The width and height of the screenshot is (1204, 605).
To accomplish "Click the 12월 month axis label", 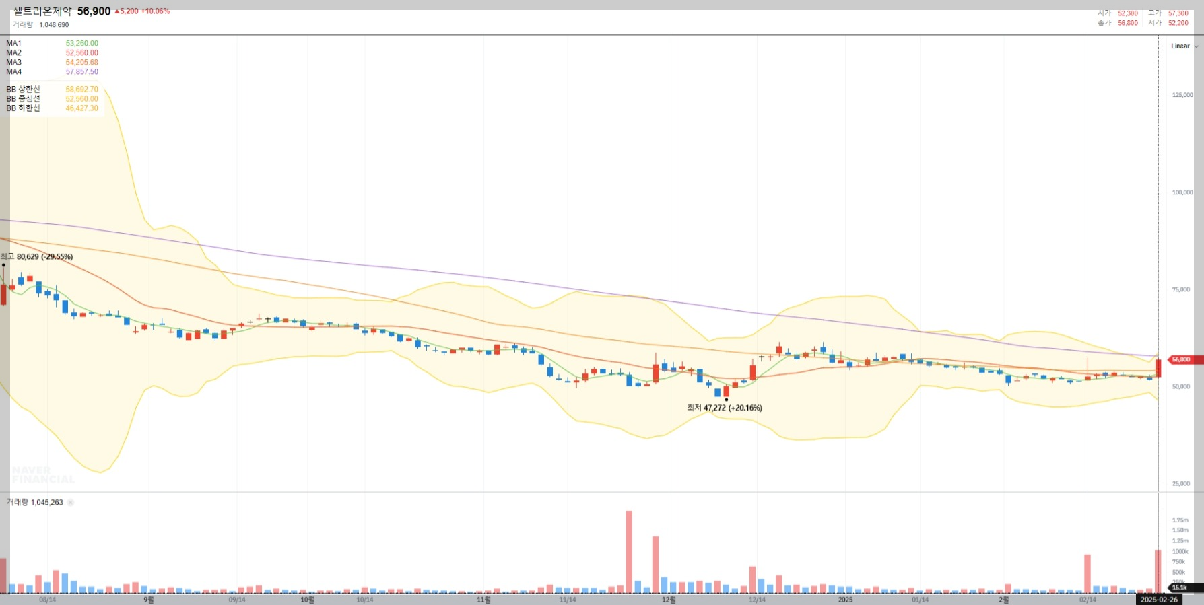I will 669,600.
